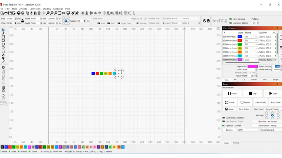
Task: Select the Measure ruler tool
Action: [x=3, y=62]
